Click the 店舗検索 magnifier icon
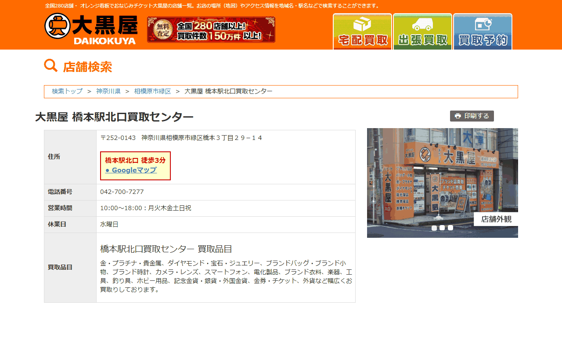The height and width of the screenshot is (351, 562). coord(51,66)
